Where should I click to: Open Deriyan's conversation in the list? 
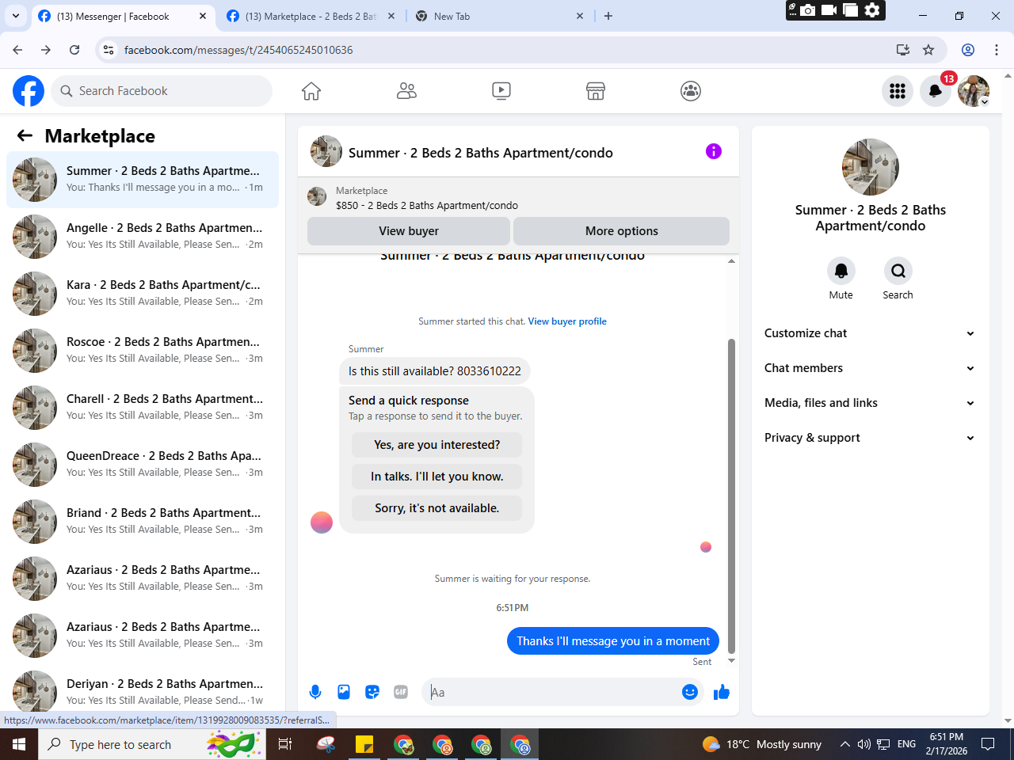[x=143, y=691]
